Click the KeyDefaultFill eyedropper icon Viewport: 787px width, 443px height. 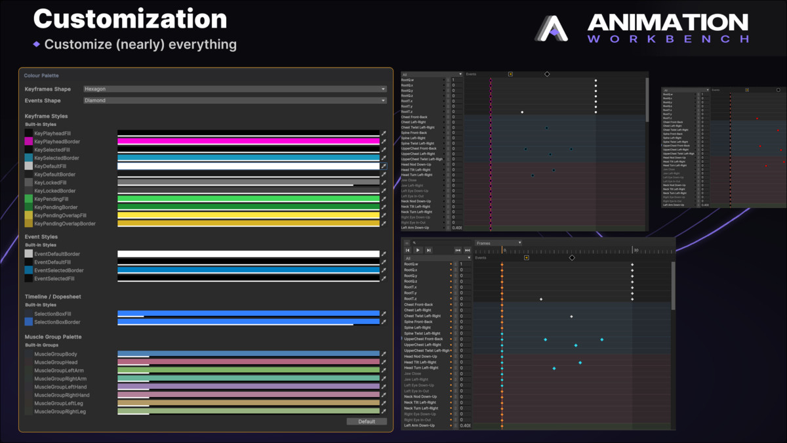coord(384,166)
